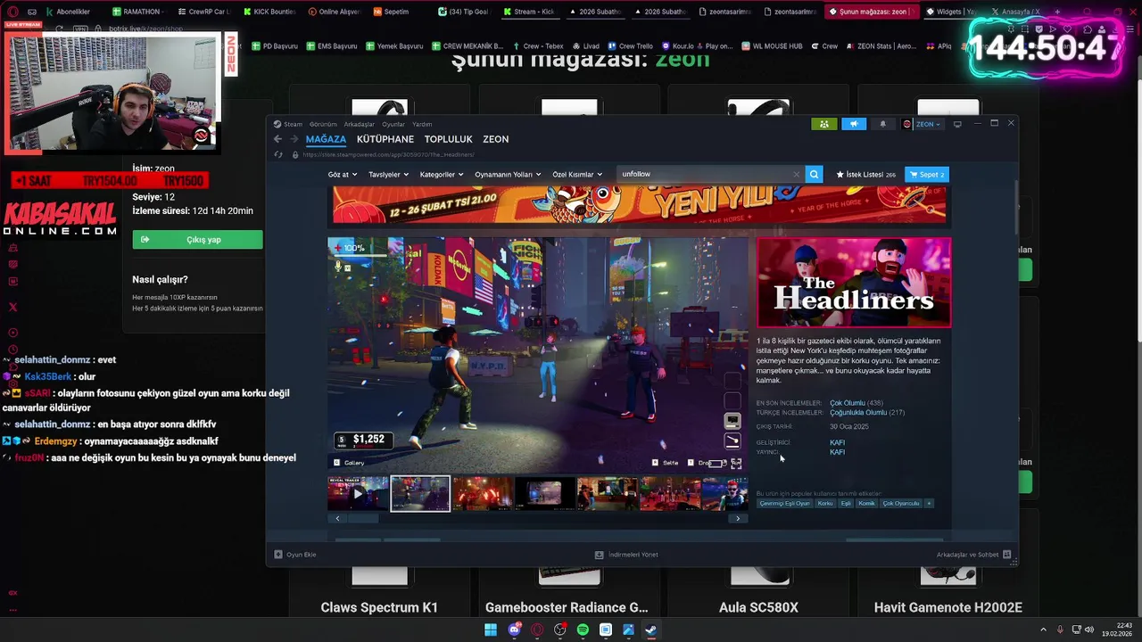The height and width of the screenshot is (642, 1142).
Task: Expand the Tavsiyeler store menu
Action: point(388,175)
